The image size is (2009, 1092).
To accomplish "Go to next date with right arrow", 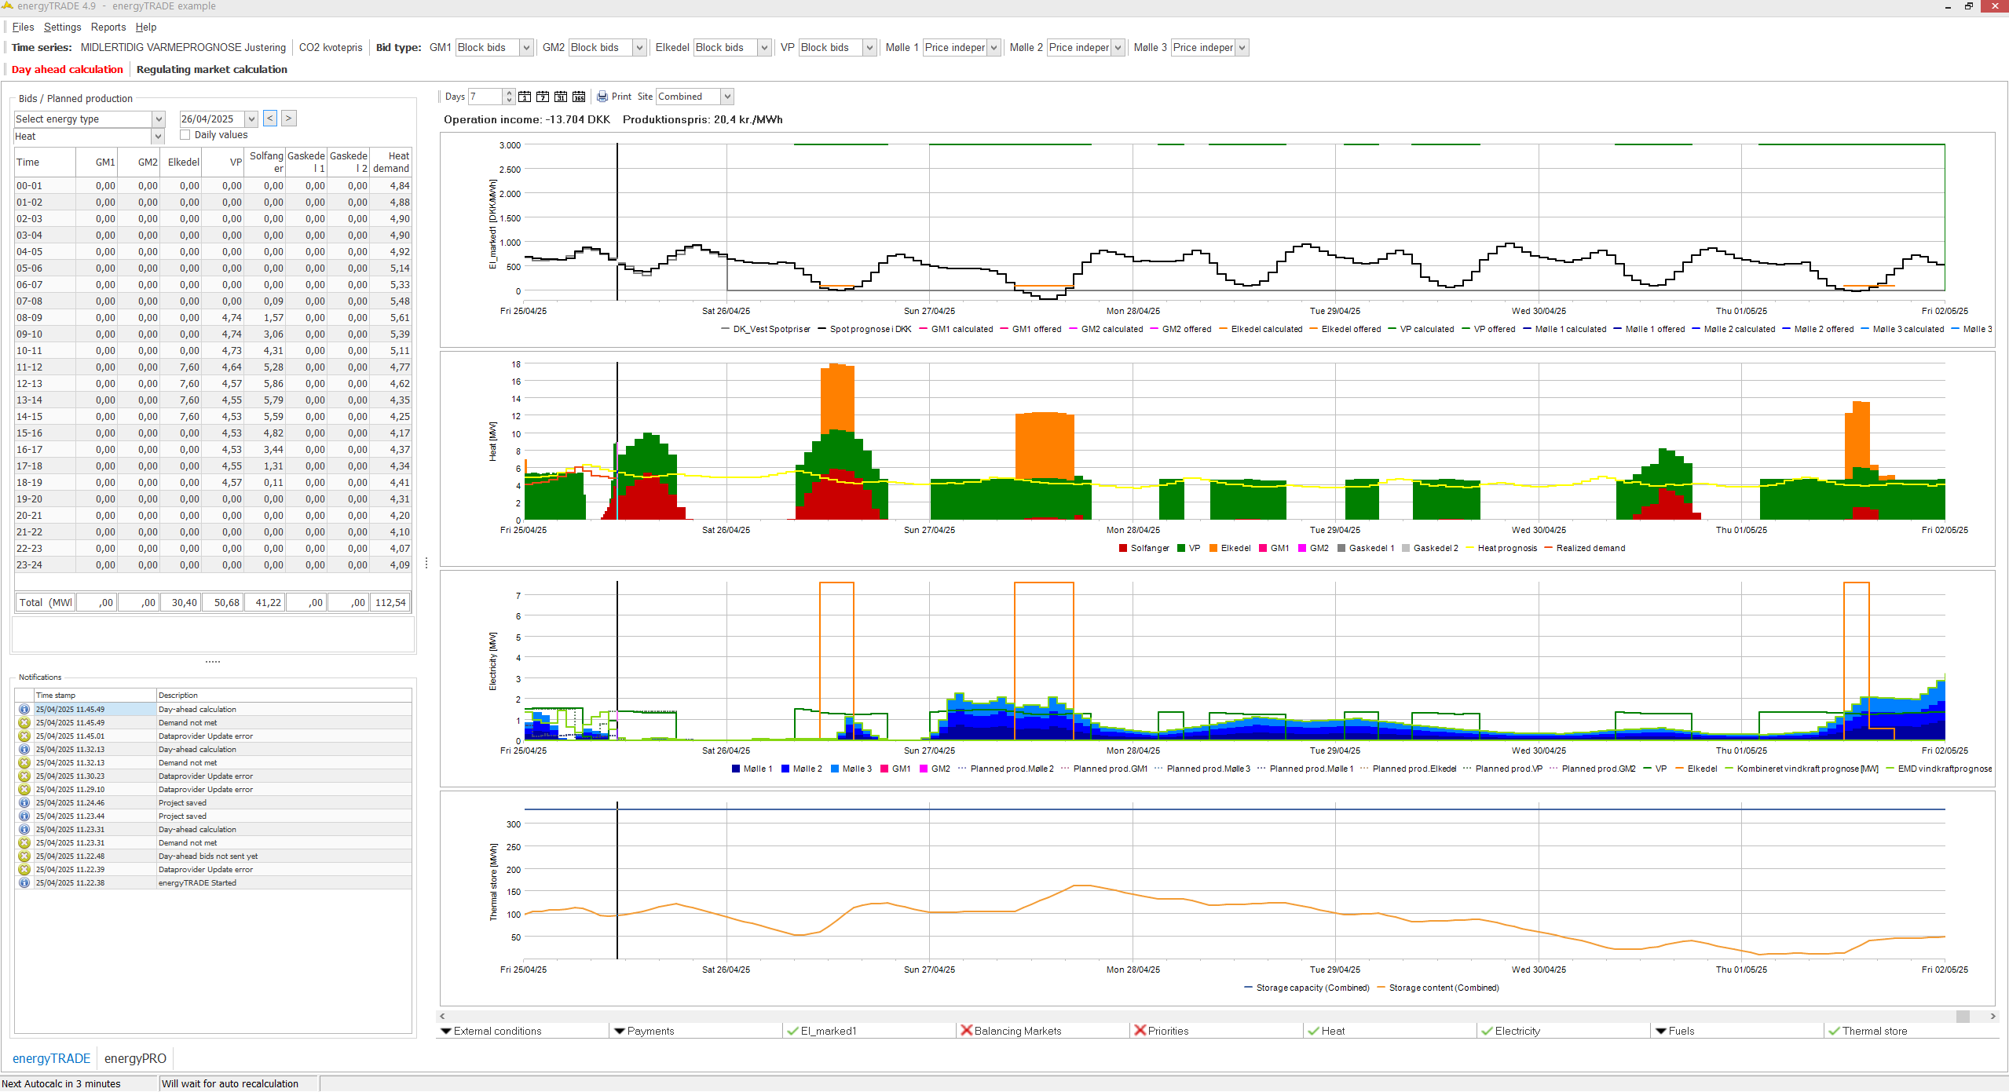I will (x=289, y=119).
